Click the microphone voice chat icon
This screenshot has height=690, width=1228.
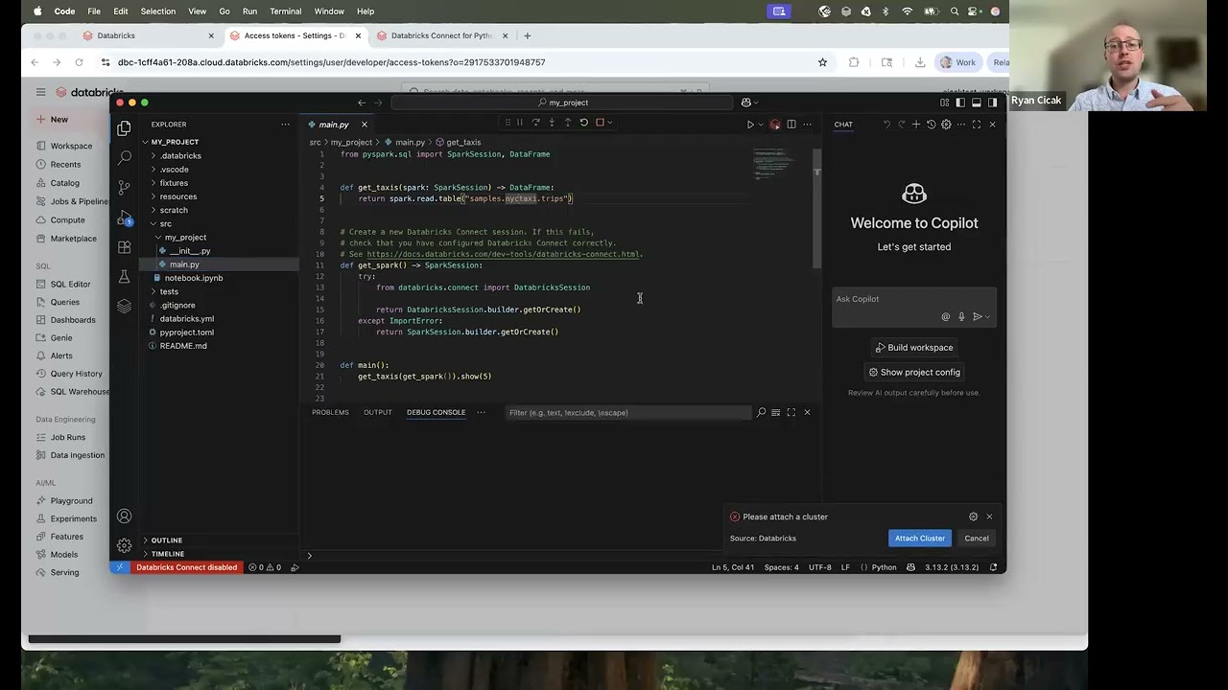tap(961, 316)
